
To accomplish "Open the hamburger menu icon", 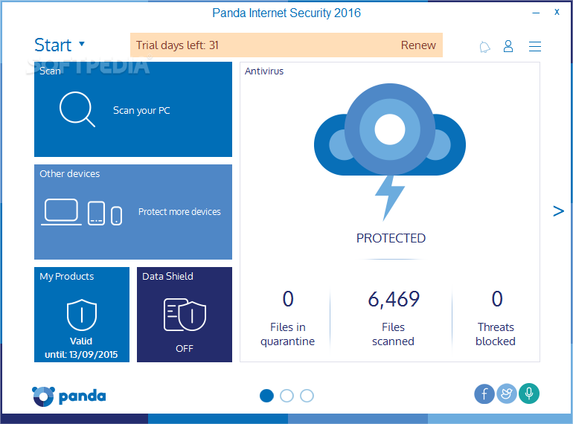I will (x=534, y=46).
